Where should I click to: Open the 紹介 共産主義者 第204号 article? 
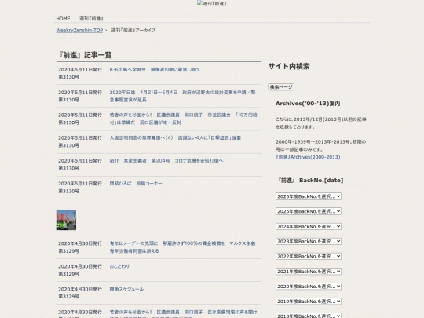166,161
